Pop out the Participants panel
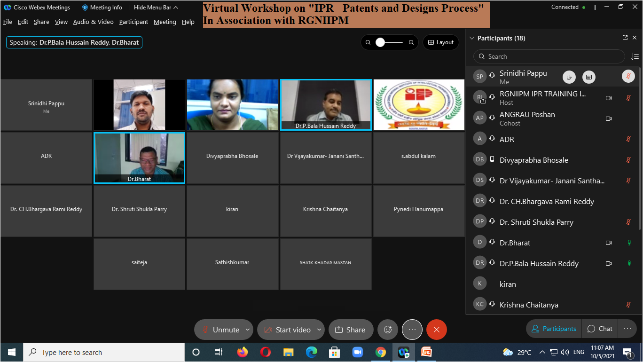Image resolution: width=643 pixels, height=362 pixels. (x=625, y=38)
